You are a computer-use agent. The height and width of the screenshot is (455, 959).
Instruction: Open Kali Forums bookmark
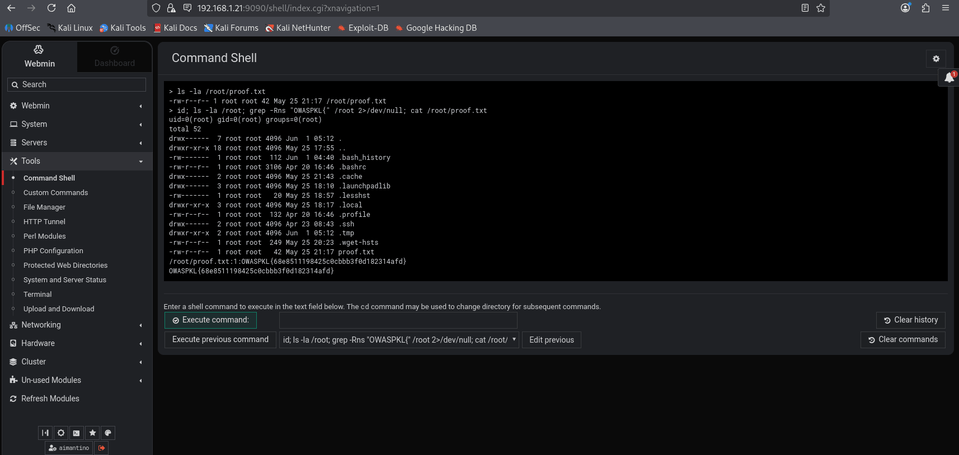click(231, 28)
